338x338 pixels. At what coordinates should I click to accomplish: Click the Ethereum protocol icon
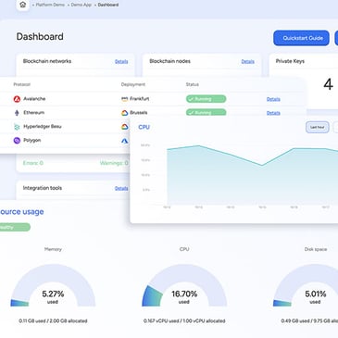click(17, 113)
